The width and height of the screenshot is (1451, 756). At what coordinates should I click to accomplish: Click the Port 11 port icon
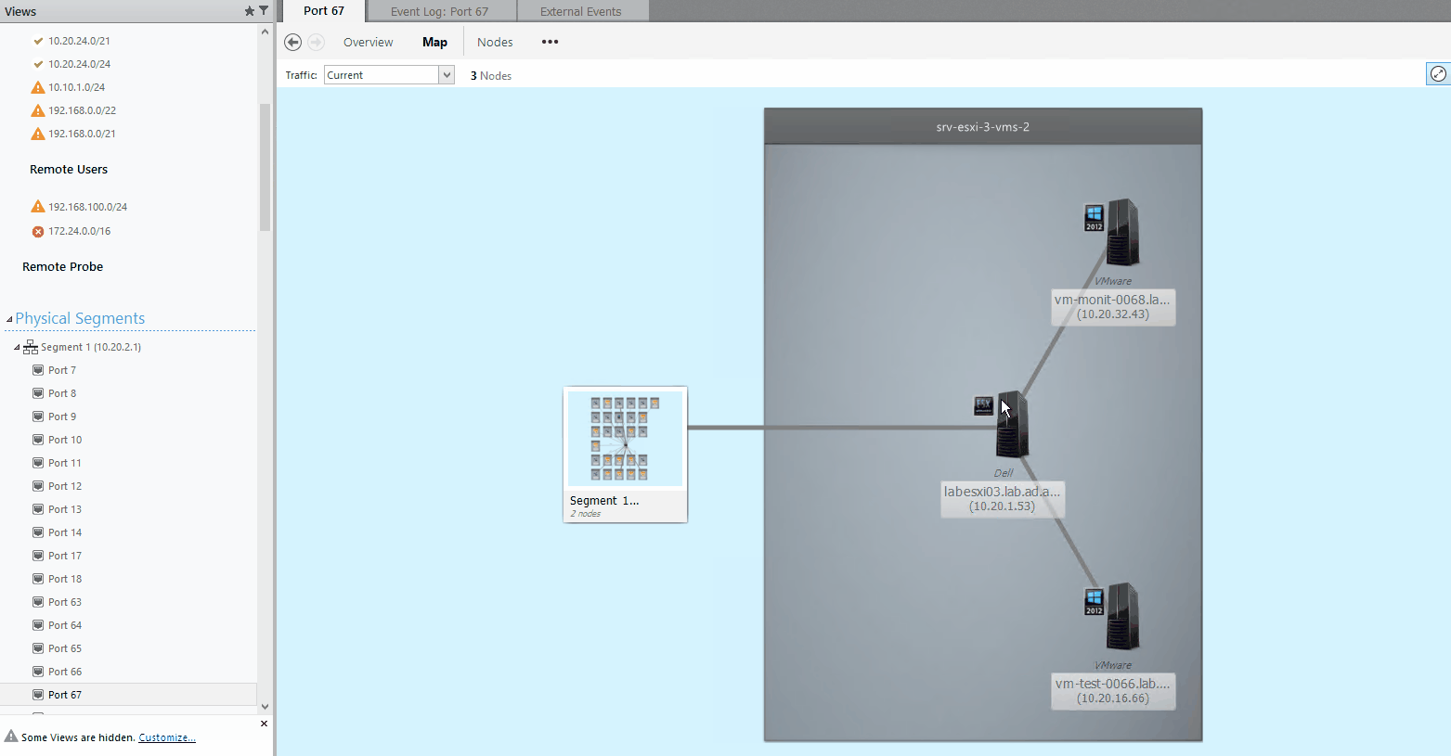coord(38,463)
